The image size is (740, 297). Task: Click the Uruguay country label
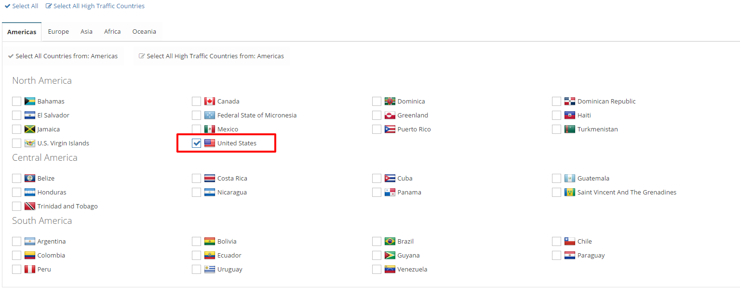click(x=230, y=269)
